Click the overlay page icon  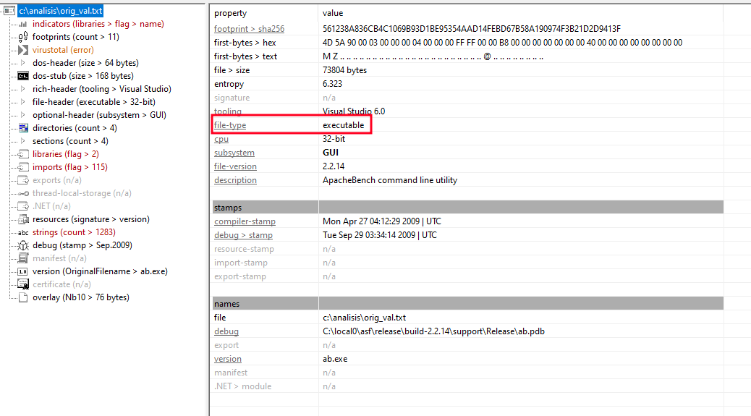[x=22, y=297]
